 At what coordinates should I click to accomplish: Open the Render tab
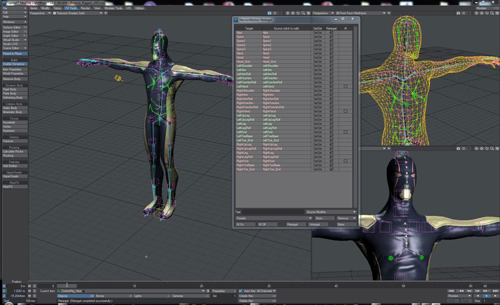coord(85,9)
